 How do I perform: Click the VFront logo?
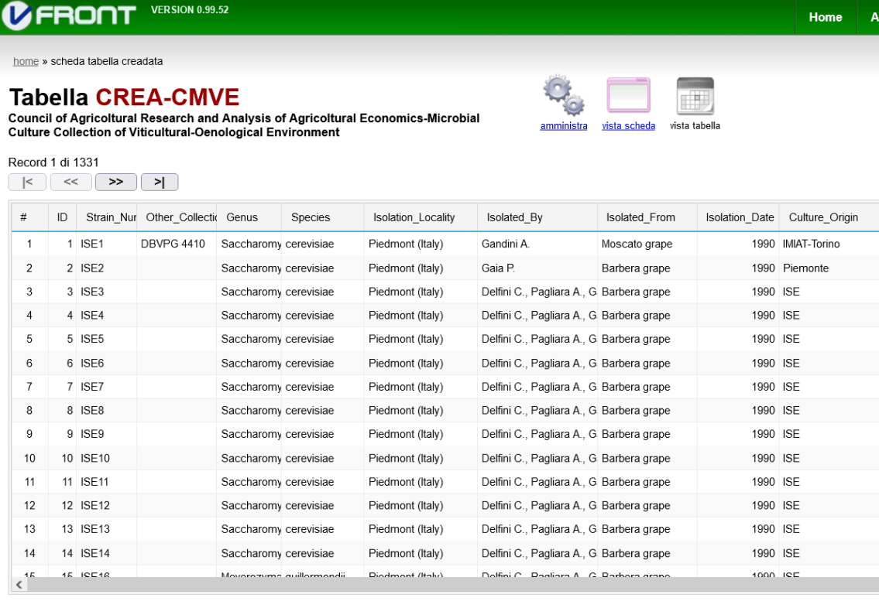pyautogui.click(x=69, y=15)
